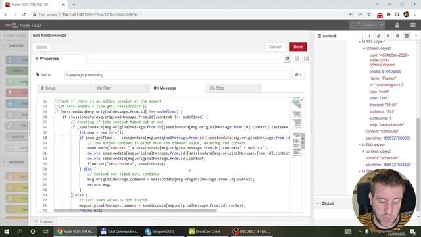
Task: Open Total Commander from the taskbar
Action: coord(120,231)
